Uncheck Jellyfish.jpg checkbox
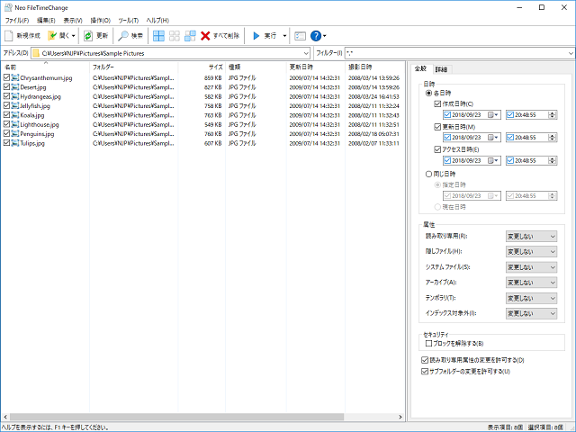Viewport: 576px width, 432px height. pyautogui.click(x=6, y=105)
